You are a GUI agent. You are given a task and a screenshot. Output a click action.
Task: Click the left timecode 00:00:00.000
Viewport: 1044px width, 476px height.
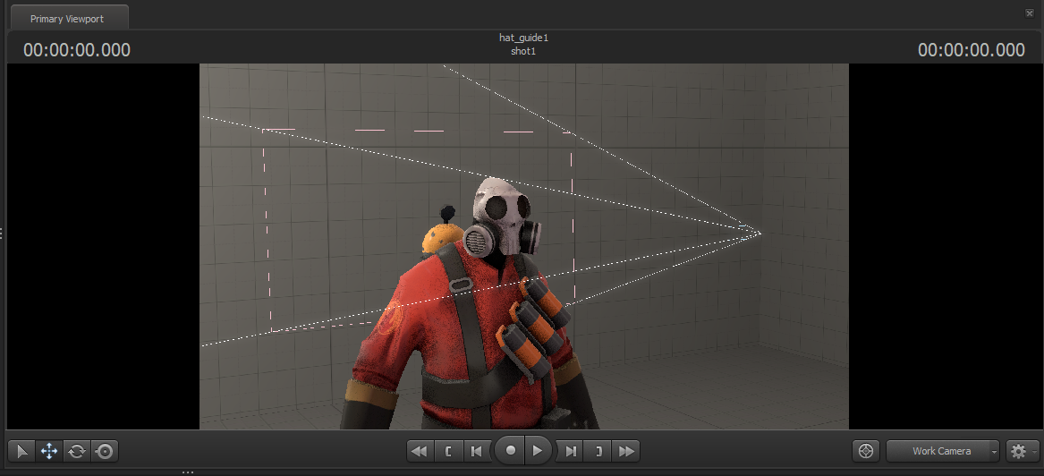pyautogui.click(x=77, y=50)
